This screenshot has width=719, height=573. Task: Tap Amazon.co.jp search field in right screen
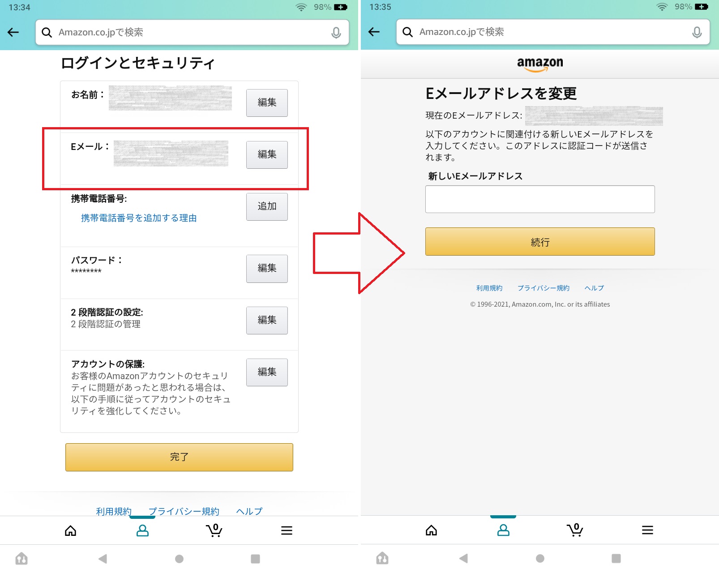point(553,32)
